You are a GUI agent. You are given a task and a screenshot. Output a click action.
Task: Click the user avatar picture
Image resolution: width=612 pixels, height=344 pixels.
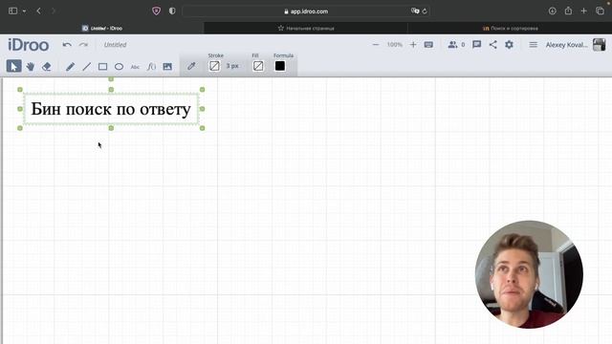point(600,45)
